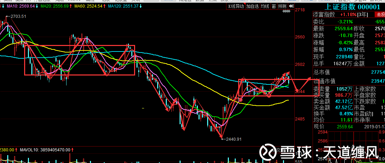Click the 窗 window button

(x=274, y=7)
